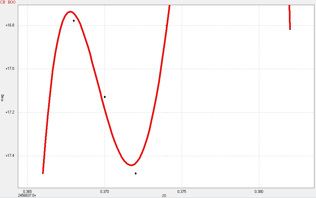This screenshot has width=316, height=198.
Task: Click the 2456837.0+ offset label
Action: (27, 195)
